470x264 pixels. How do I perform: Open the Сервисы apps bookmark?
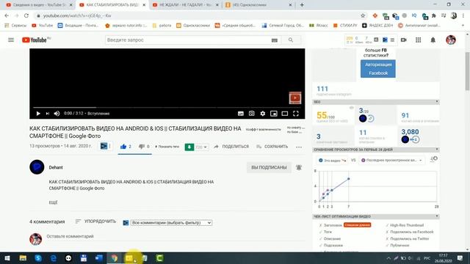click(15, 26)
